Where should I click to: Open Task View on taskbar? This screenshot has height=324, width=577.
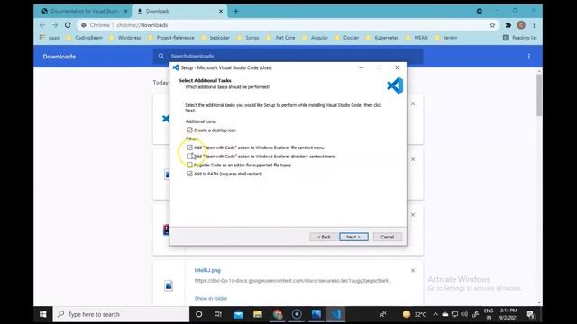(218, 314)
